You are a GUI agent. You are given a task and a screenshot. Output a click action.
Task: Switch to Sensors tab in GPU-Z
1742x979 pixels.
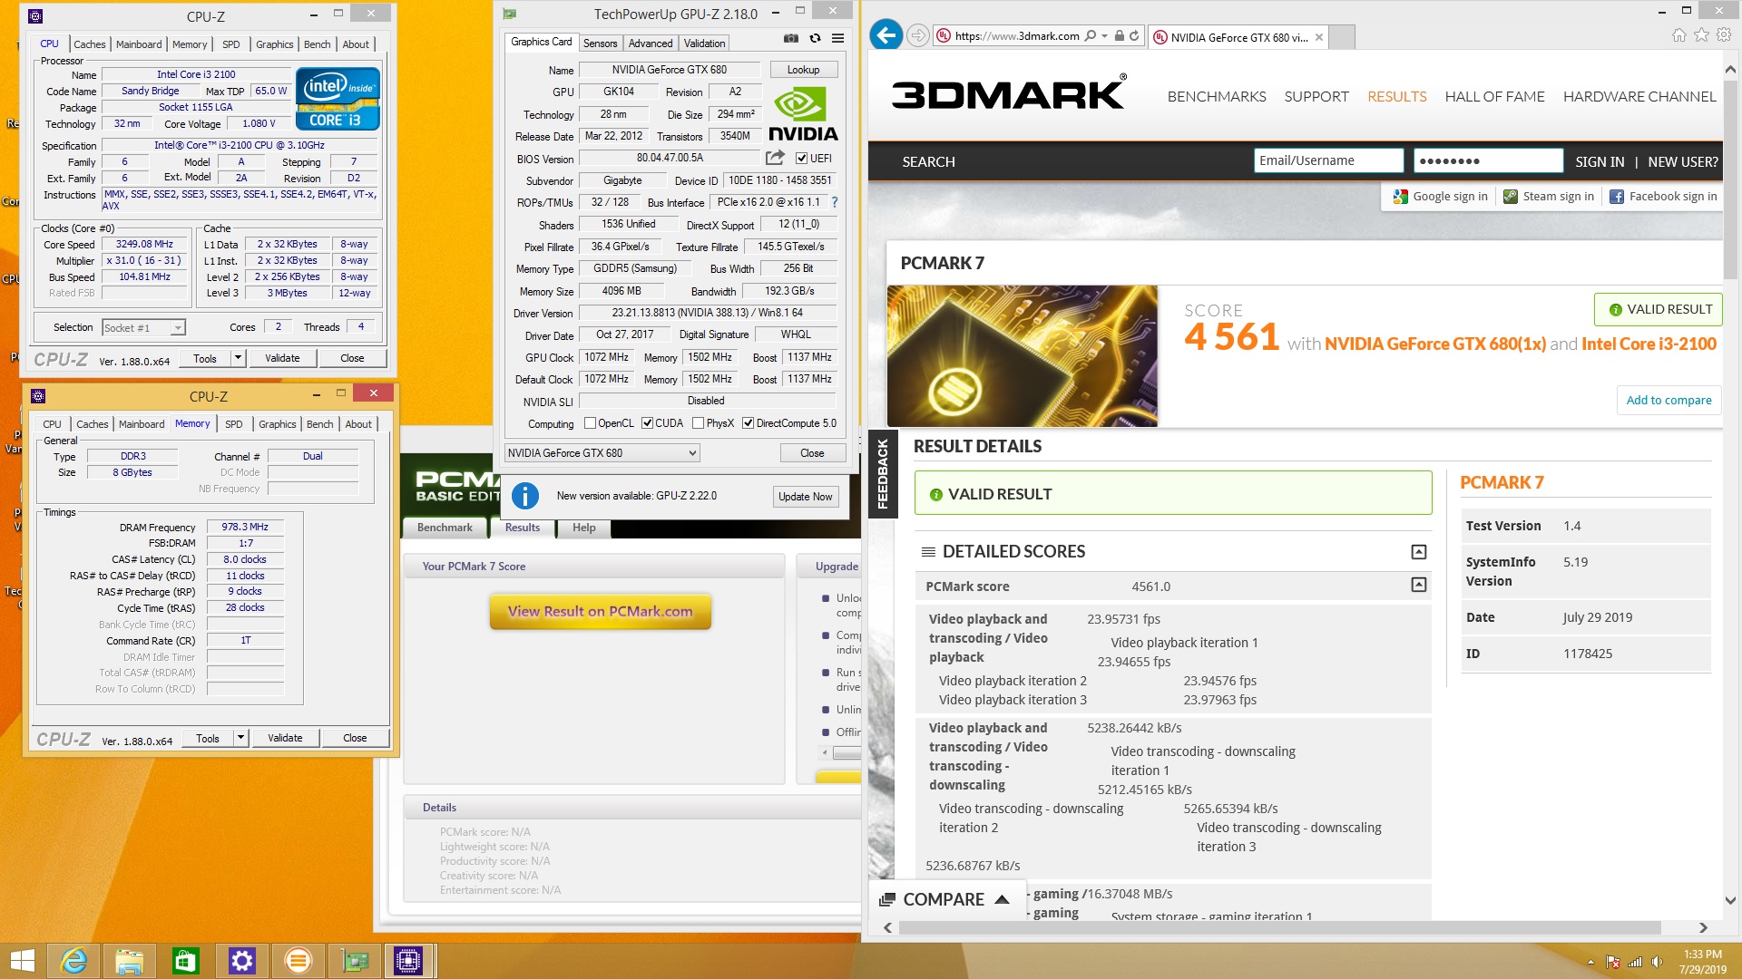(x=600, y=44)
